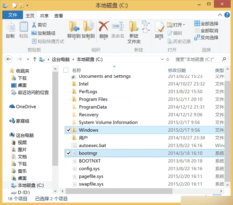Click the Back navigation arrow
Image resolution: width=233 pixels, height=205 pixels.
click(9, 59)
